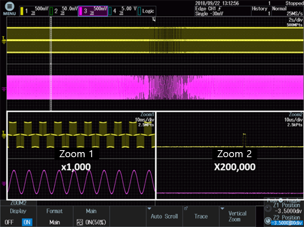Click the yellow pulse in the Zoom2 window

pyautogui.click(x=244, y=140)
